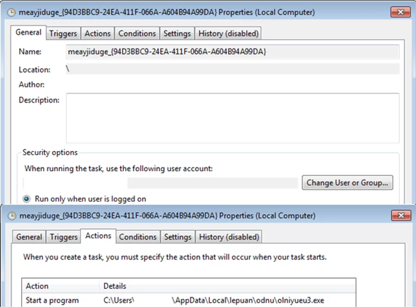
Task: Click the task Name field
Action: coord(232,52)
